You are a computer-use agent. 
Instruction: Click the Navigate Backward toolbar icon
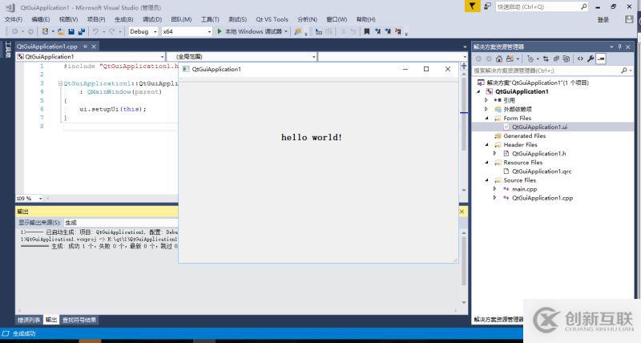point(14,31)
